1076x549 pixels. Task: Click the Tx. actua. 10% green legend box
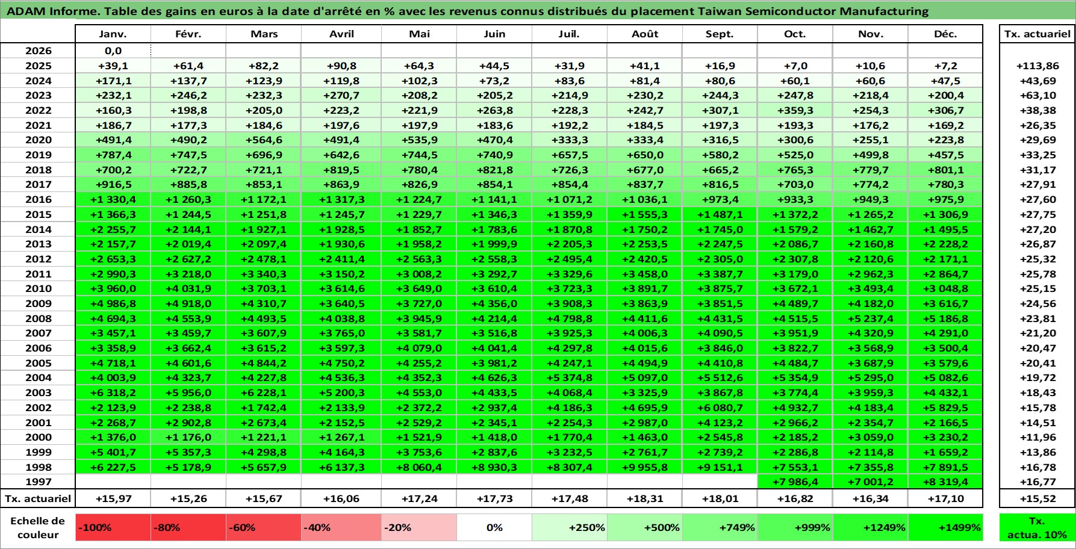(x=1037, y=527)
